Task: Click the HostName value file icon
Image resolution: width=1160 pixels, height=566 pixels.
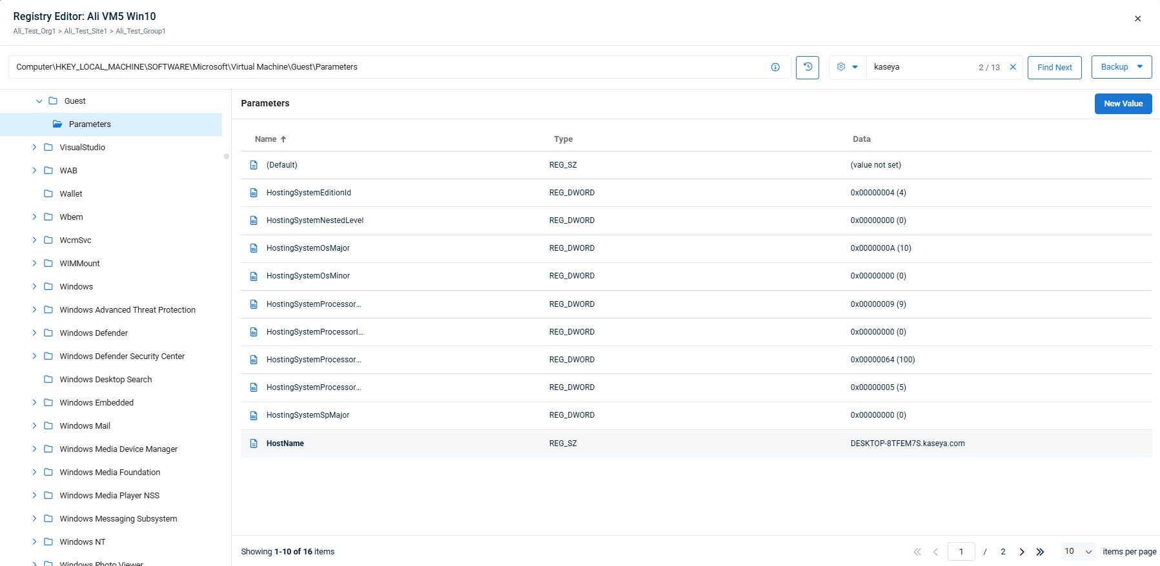Action: [254, 444]
